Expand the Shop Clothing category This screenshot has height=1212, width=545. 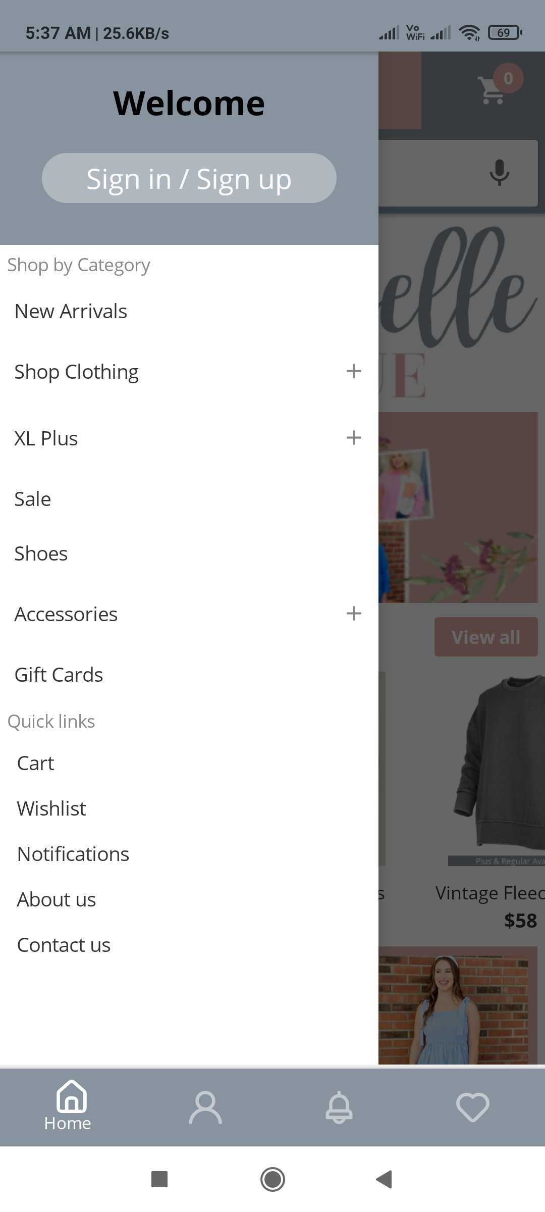pos(354,371)
